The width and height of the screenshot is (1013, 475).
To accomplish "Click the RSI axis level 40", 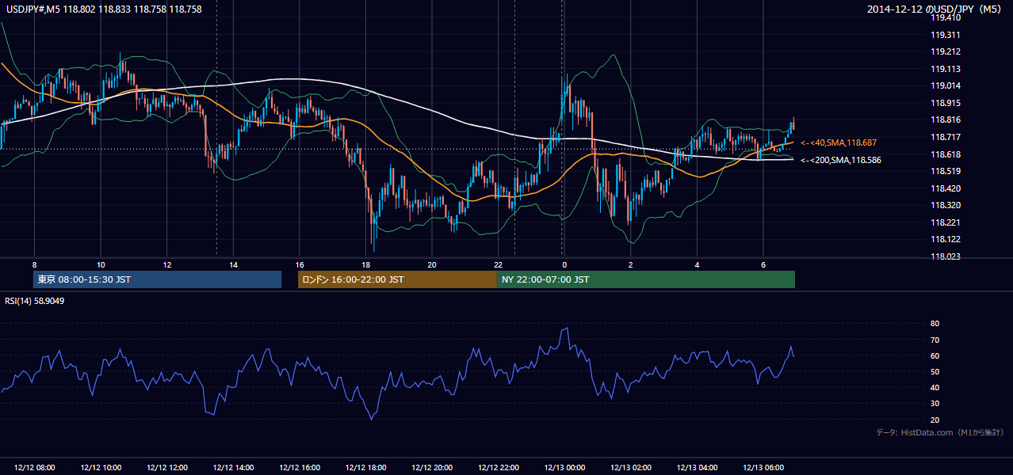I will [x=935, y=388].
